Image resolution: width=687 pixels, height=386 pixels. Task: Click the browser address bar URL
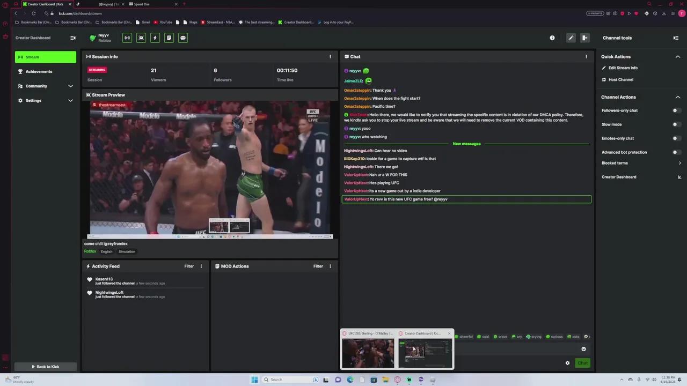pos(80,13)
